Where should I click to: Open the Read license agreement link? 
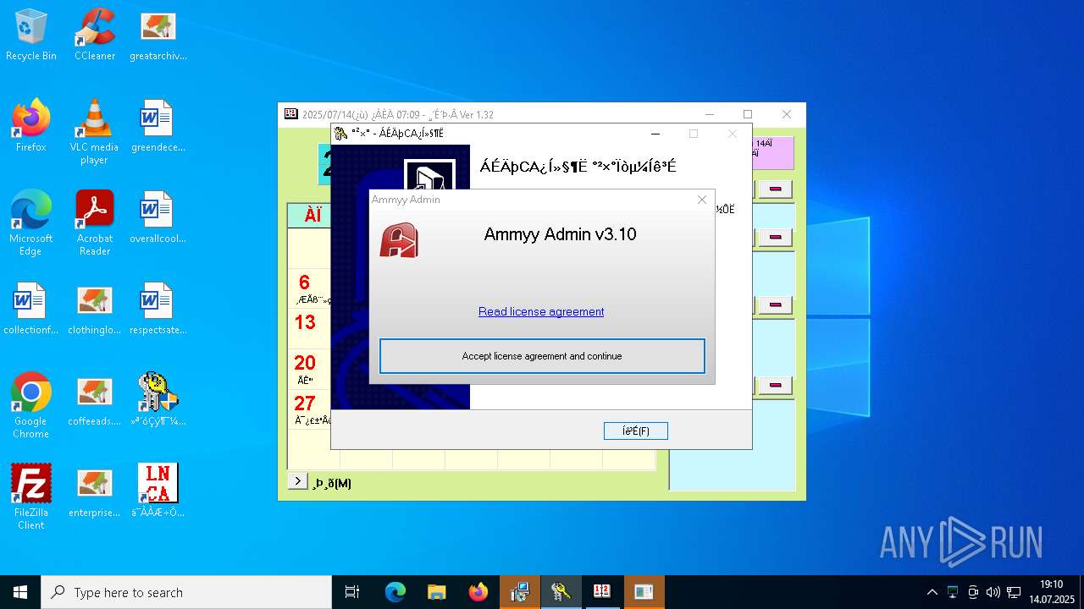[x=541, y=311]
